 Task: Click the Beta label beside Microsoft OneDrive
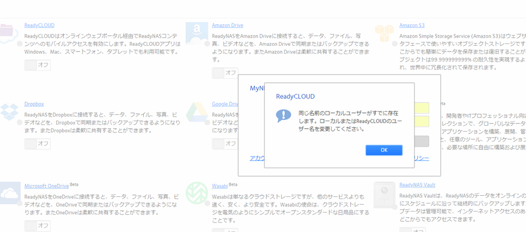[x=74, y=185]
